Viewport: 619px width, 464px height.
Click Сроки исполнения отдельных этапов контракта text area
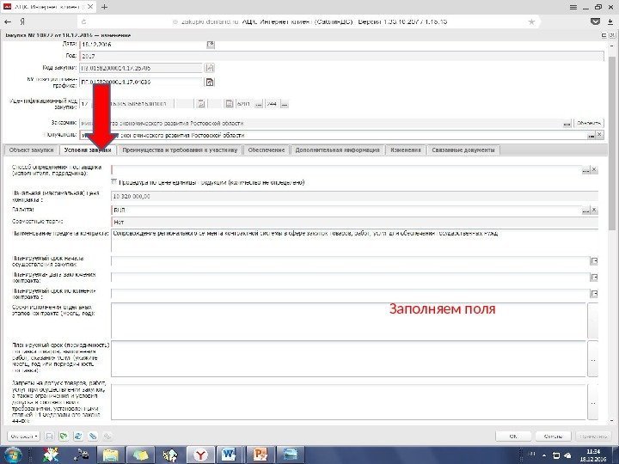click(x=348, y=321)
